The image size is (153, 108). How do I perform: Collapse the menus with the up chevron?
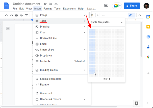click(x=140, y=15)
